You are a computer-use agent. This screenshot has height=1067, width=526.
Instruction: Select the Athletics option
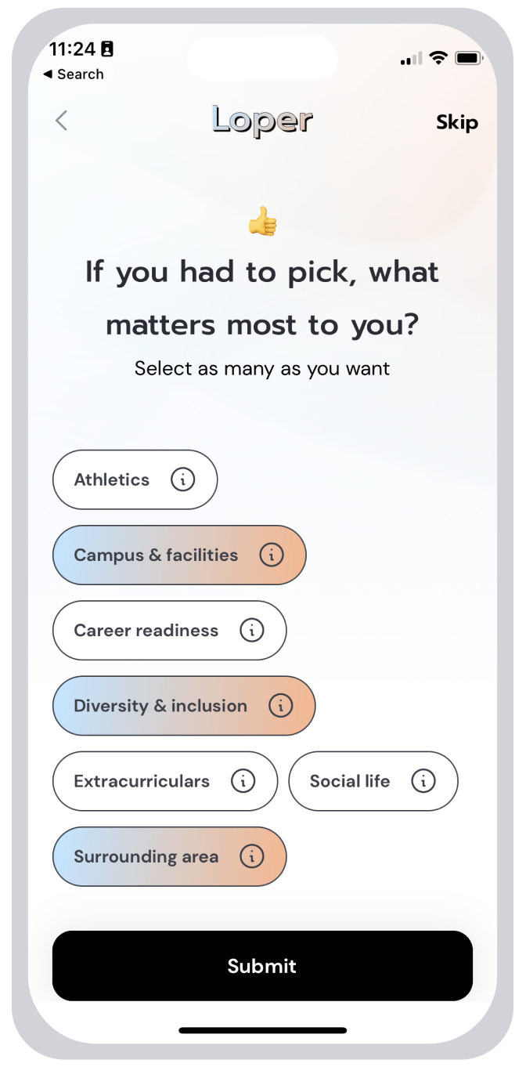[111, 479]
